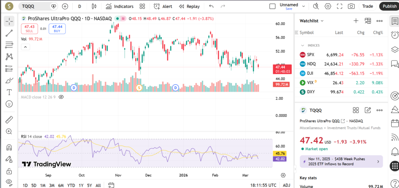Collapse the INDICES section in watchlist
Image resolution: width=399 pixels, height=188 pixels.
click(303, 45)
